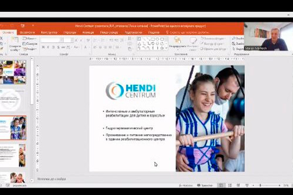Click the align text vertical icon
The image size is (293, 195).
pyautogui.click(x=130, y=44)
